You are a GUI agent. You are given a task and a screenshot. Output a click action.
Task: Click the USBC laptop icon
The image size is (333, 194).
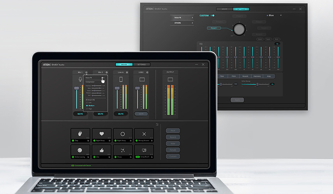[x=142, y=79]
